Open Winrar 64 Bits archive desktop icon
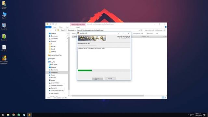 point(4,60)
